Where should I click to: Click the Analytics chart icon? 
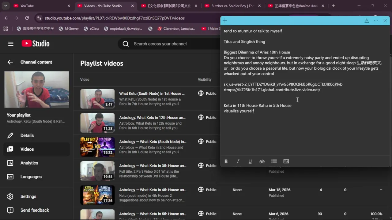[x=10, y=163]
